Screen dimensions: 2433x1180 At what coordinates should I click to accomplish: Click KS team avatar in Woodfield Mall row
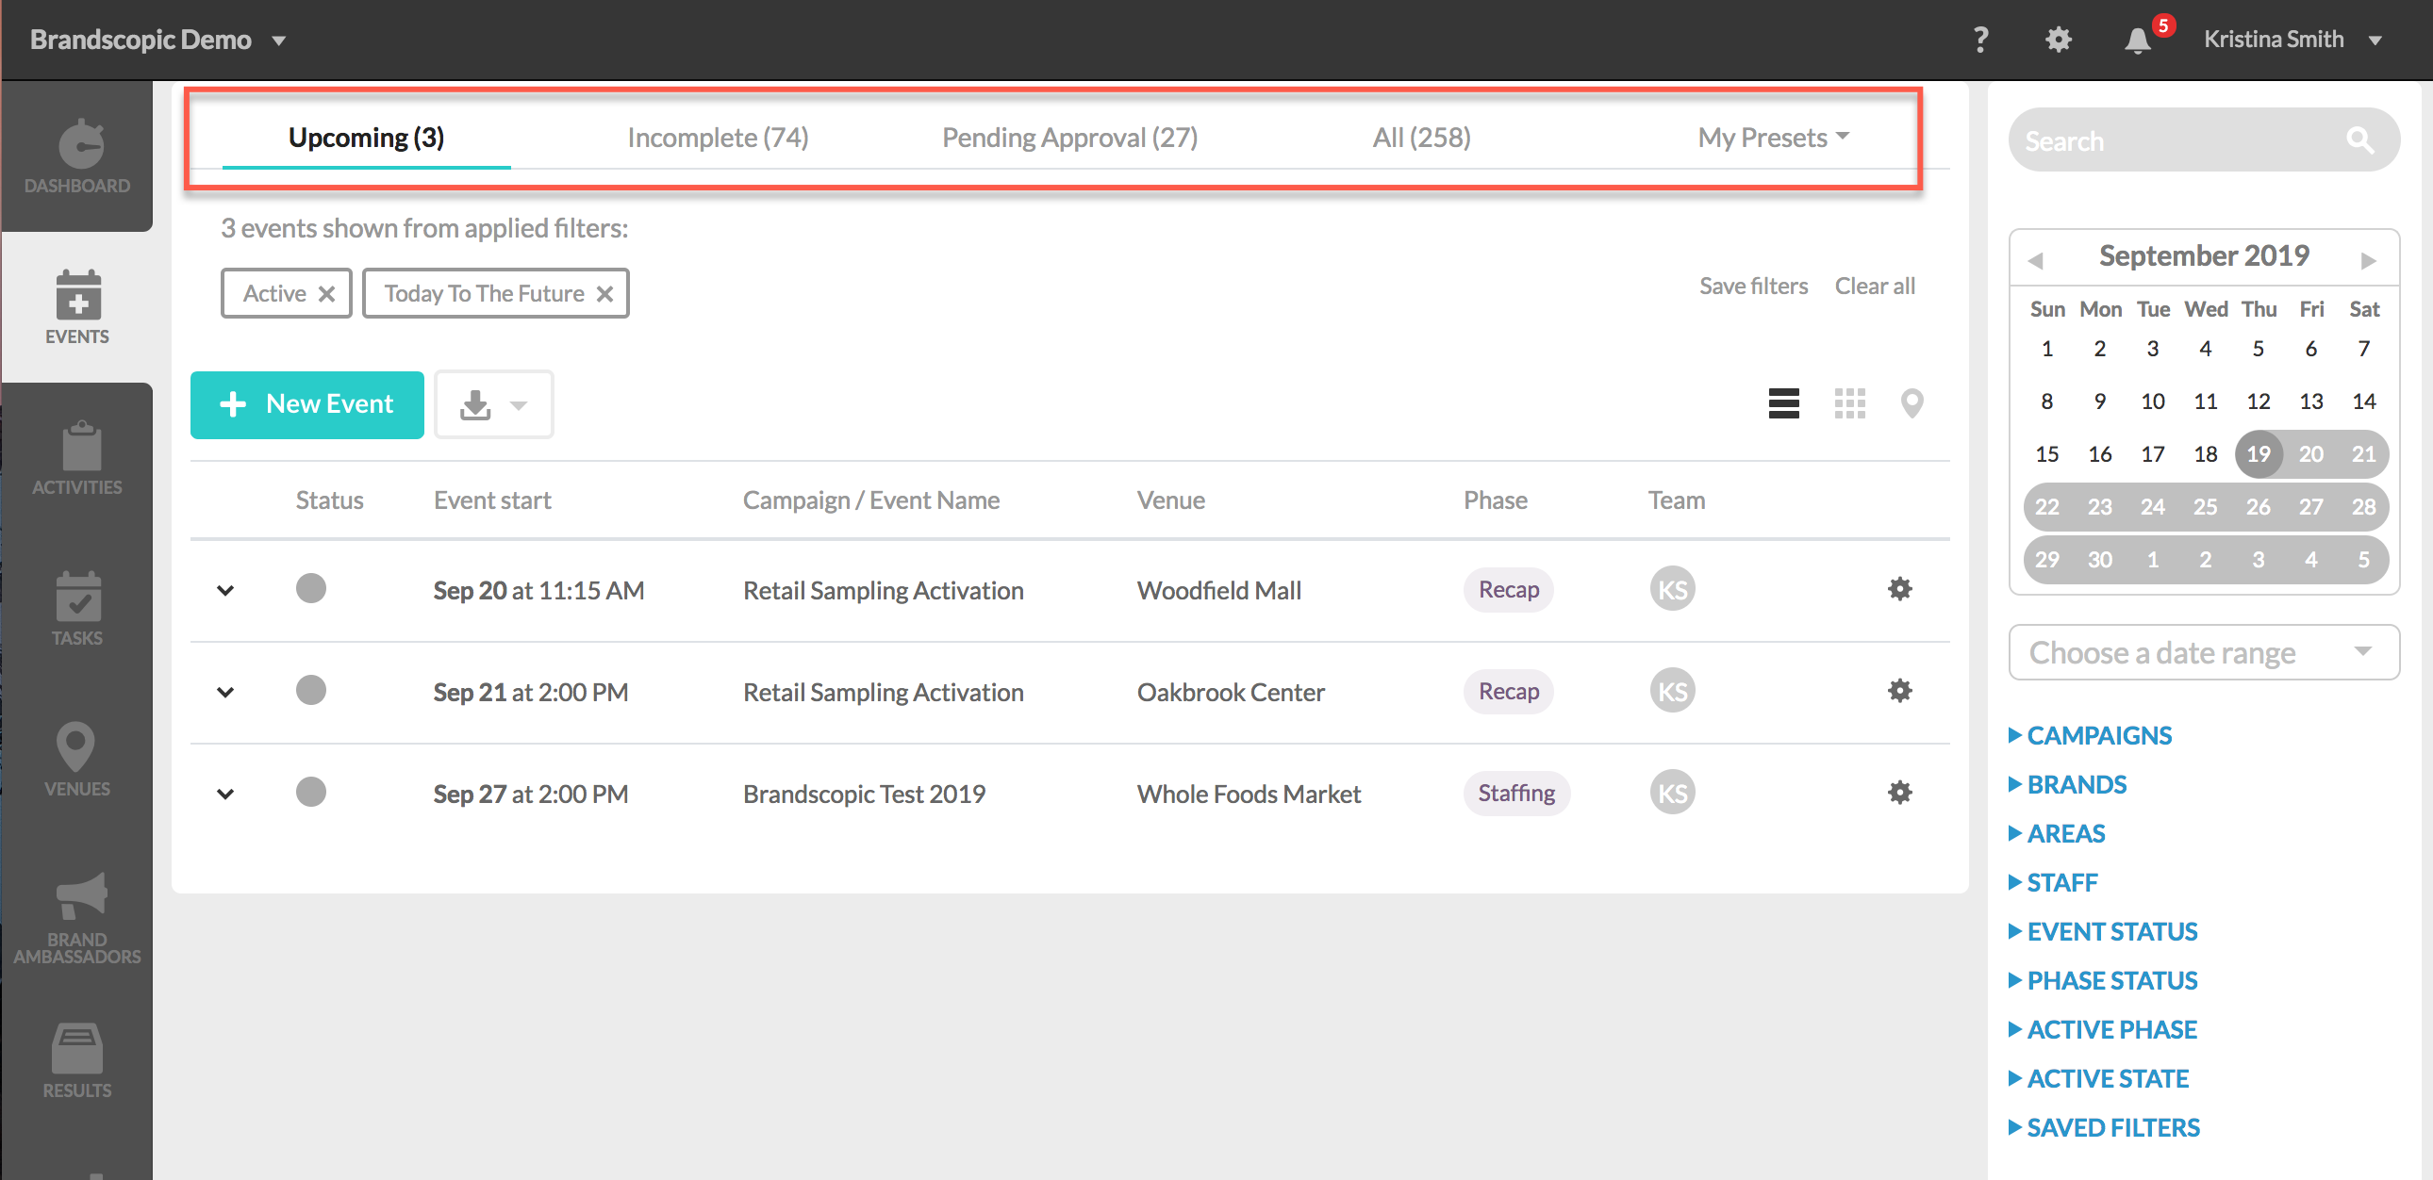tap(1672, 589)
